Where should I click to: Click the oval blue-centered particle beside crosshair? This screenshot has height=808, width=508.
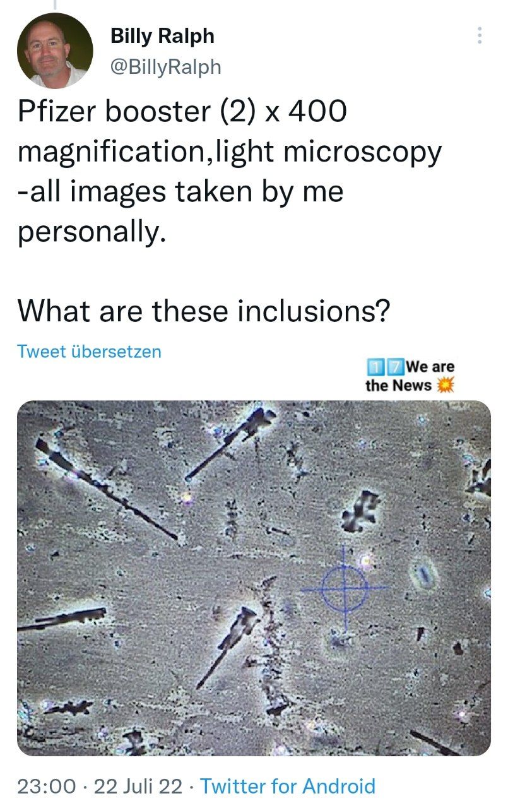click(x=424, y=576)
